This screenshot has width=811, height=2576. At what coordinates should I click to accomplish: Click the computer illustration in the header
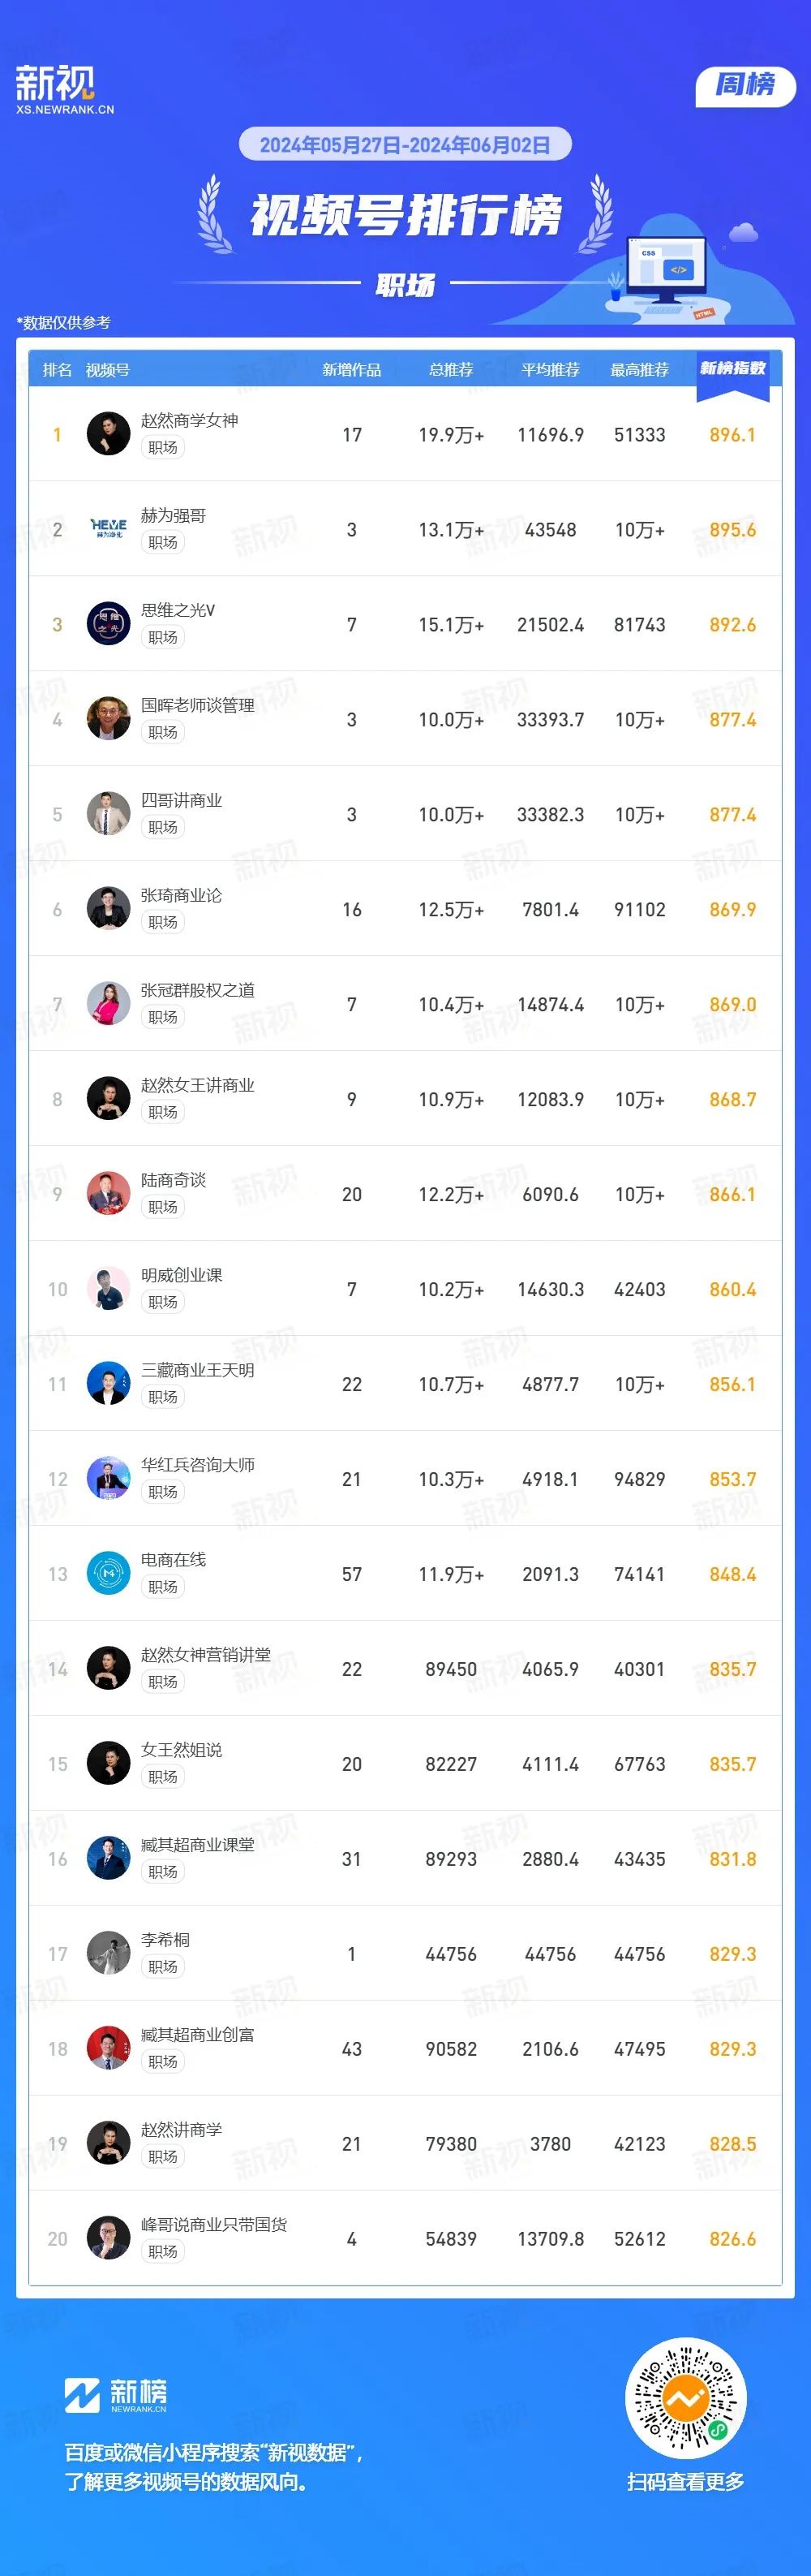pyautogui.click(x=663, y=271)
